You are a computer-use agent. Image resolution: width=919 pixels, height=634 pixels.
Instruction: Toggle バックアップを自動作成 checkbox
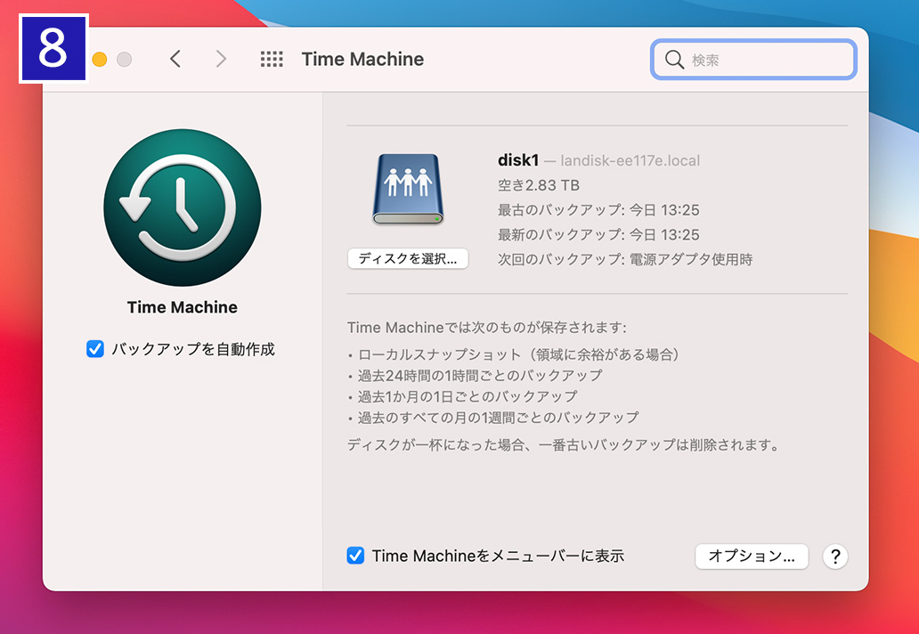[95, 349]
